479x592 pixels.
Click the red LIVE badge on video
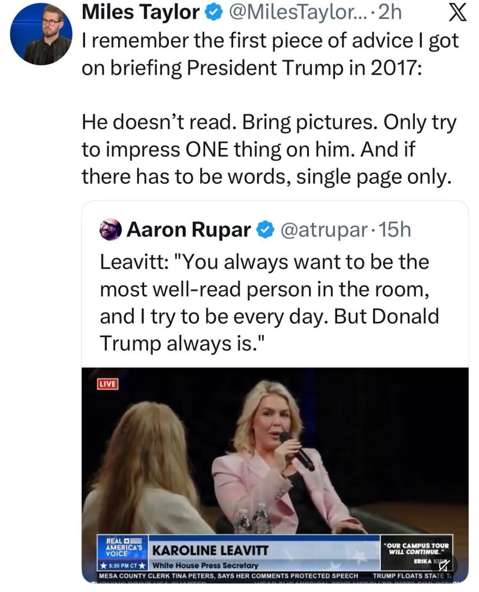[x=108, y=383]
